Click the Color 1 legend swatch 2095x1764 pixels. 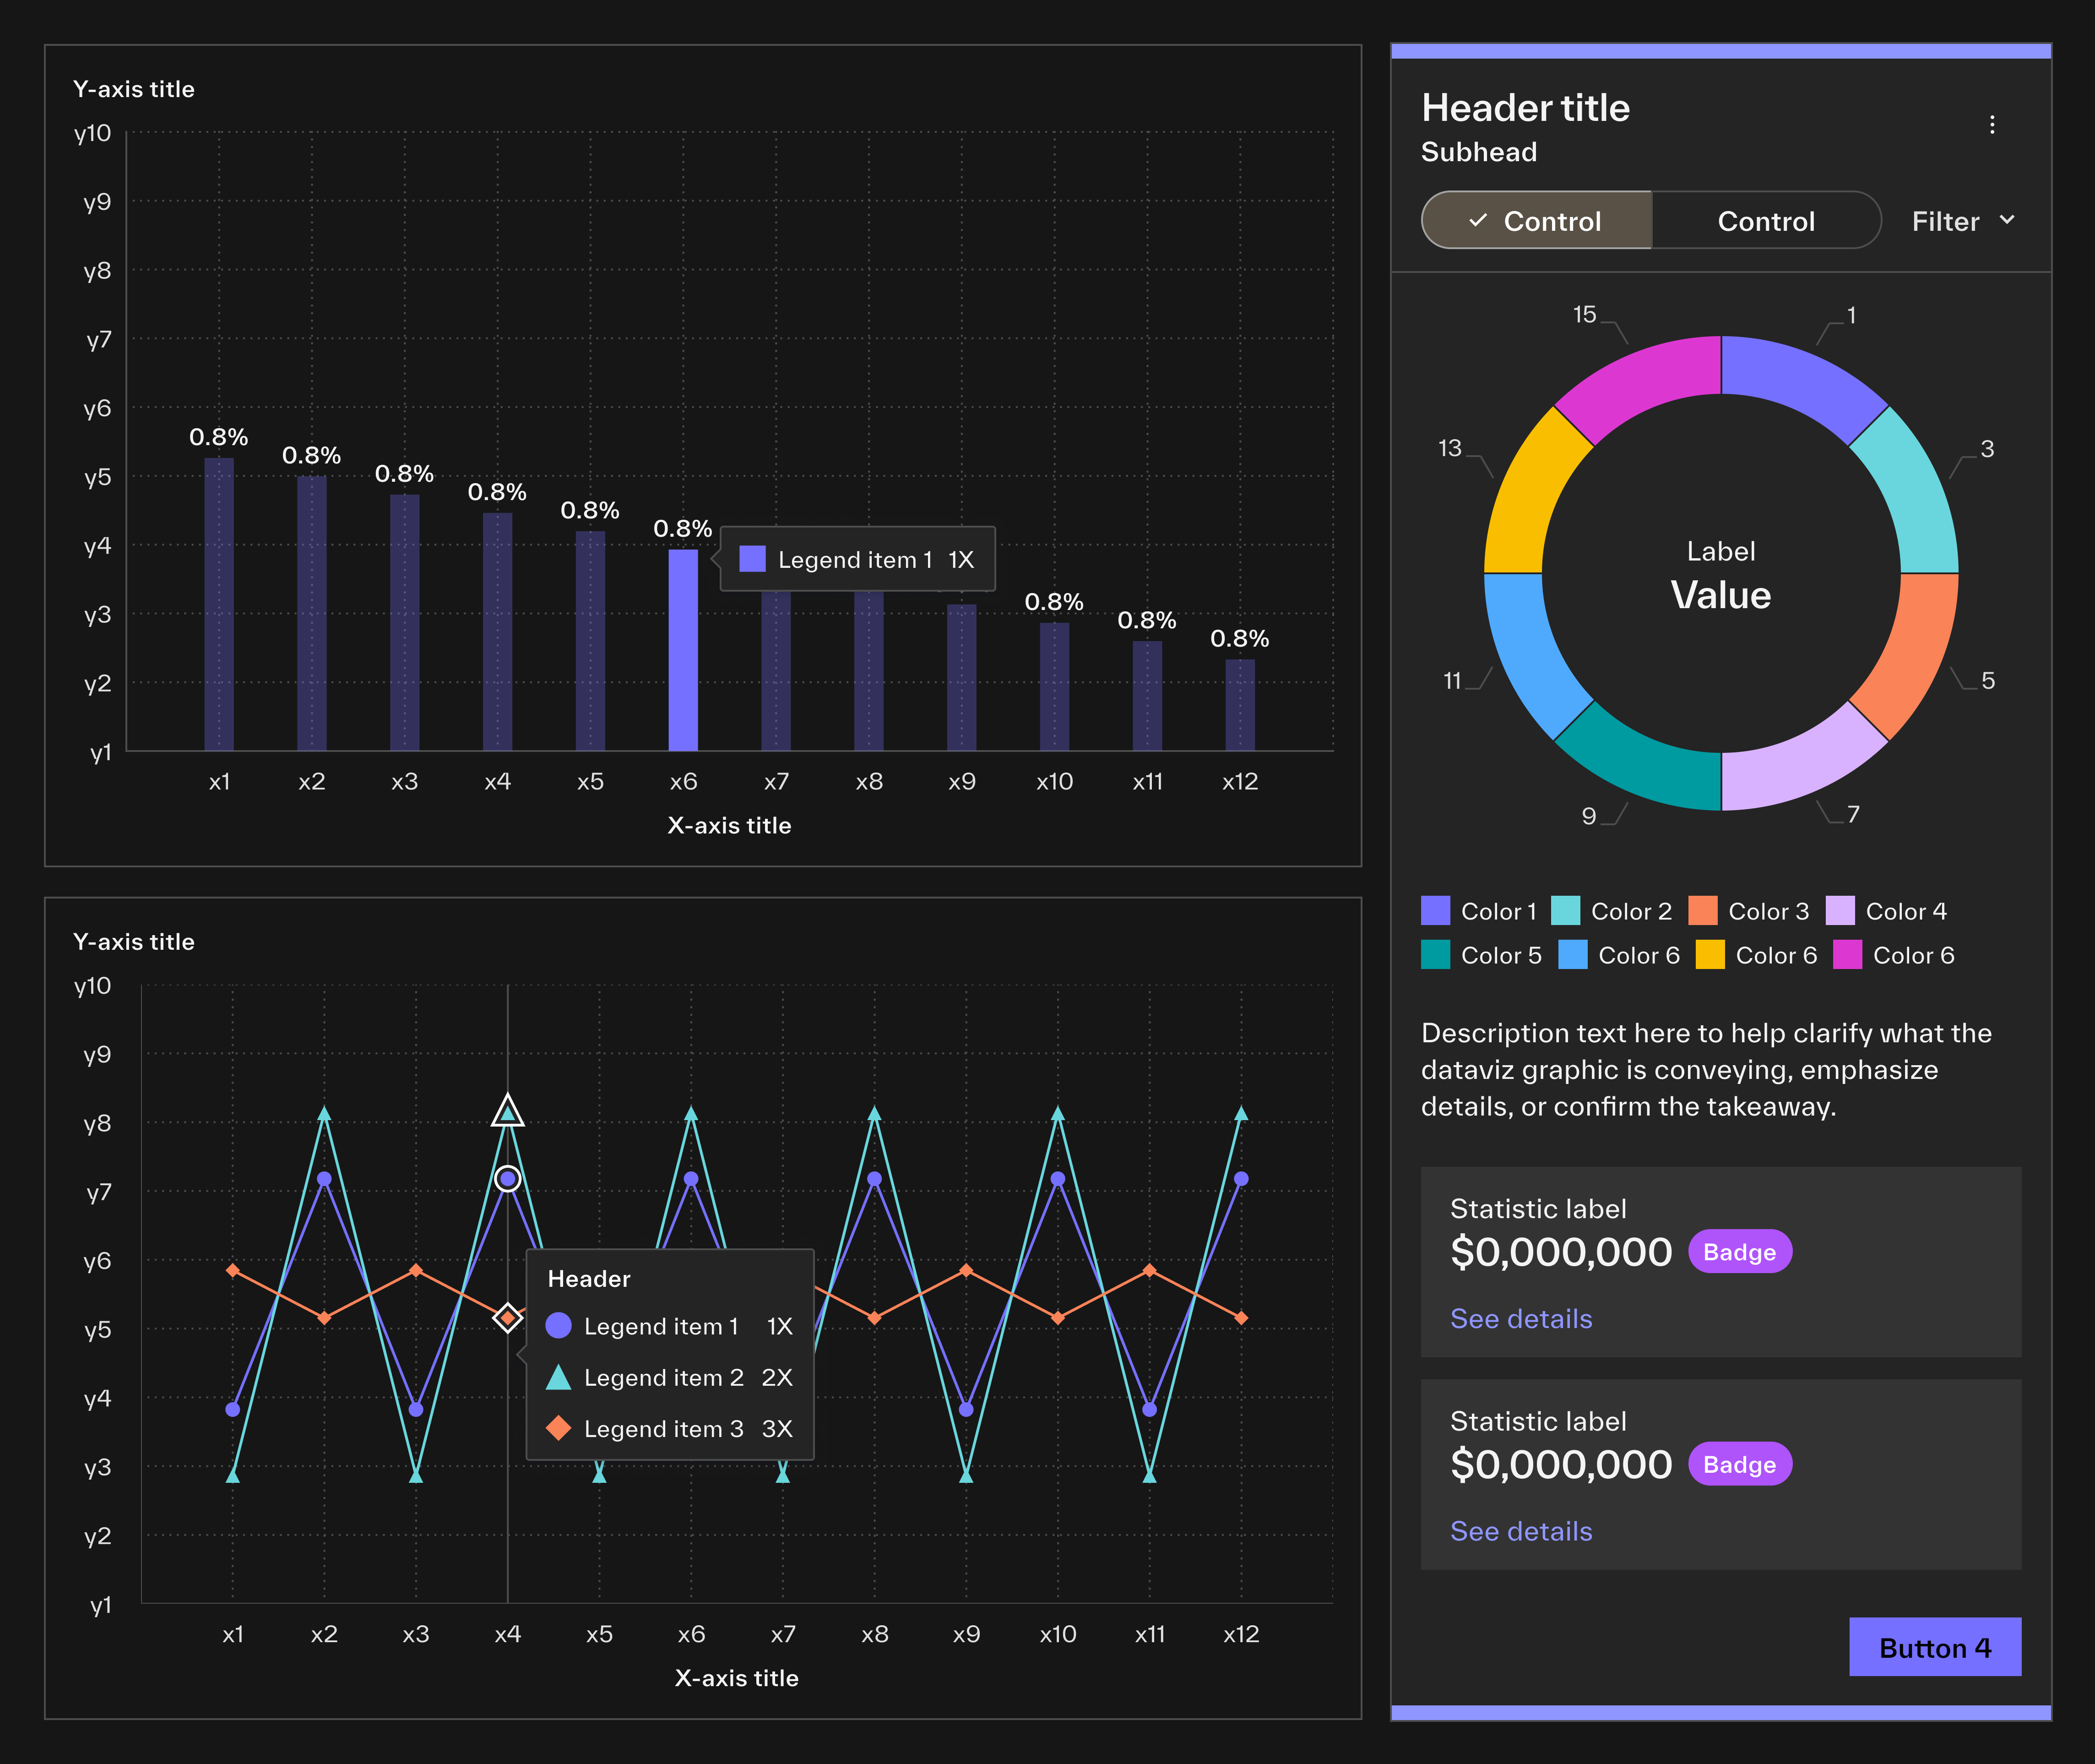tap(1435, 911)
